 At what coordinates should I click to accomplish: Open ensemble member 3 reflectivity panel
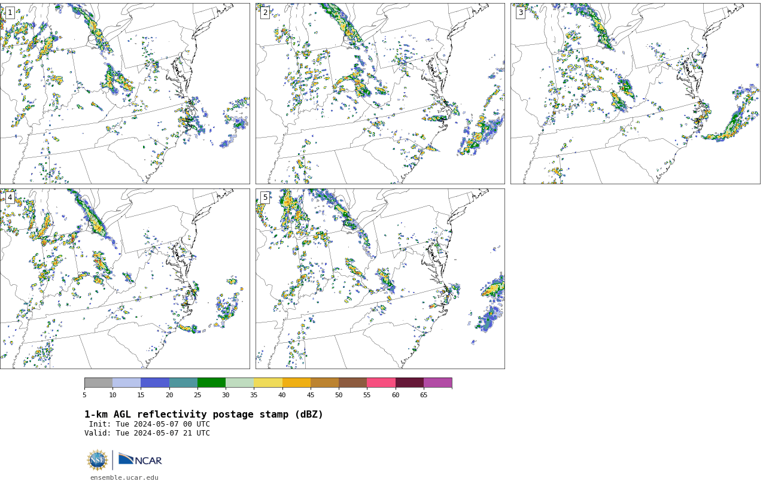[635, 93]
